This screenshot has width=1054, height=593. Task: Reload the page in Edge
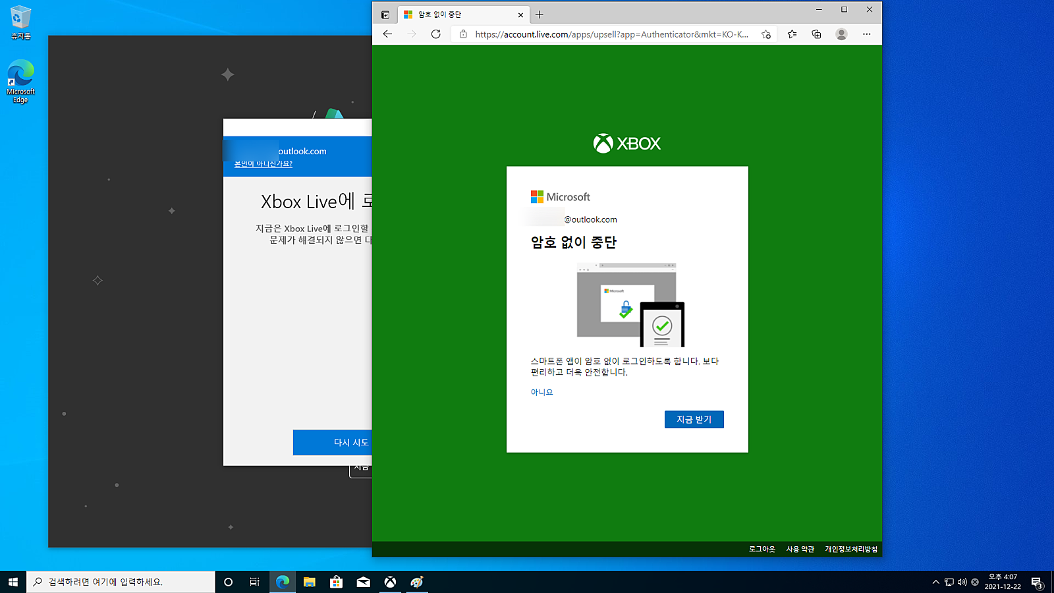pos(436,34)
